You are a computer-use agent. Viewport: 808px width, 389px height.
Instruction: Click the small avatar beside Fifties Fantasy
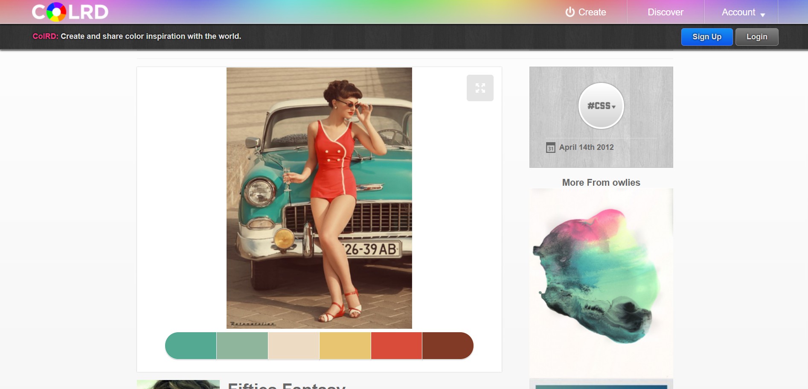(x=178, y=385)
